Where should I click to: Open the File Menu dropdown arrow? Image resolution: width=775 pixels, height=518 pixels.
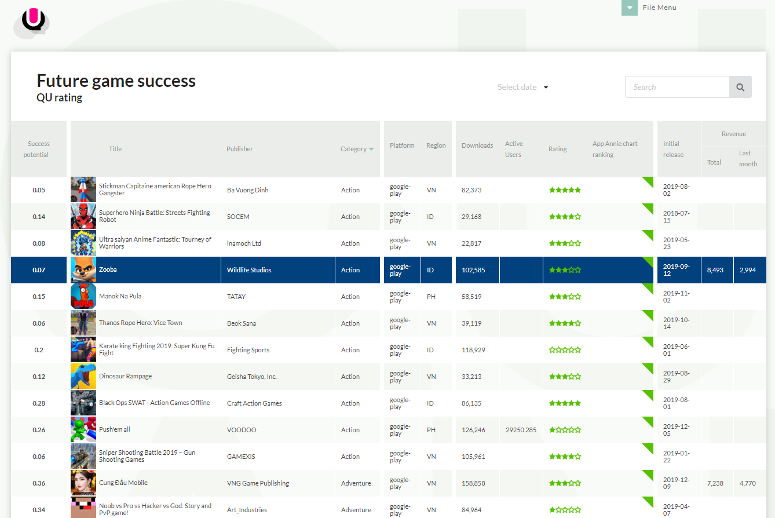(630, 8)
